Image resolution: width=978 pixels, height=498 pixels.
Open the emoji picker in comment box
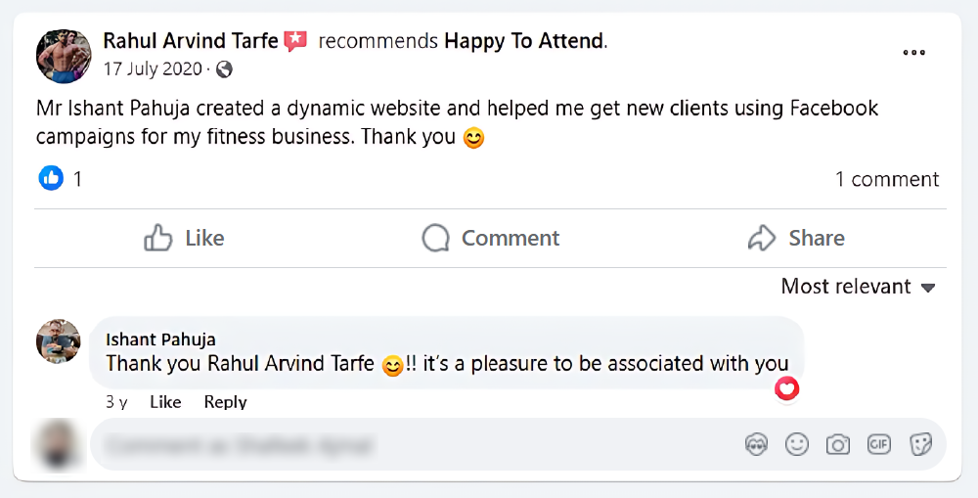[x=797, y=445]
